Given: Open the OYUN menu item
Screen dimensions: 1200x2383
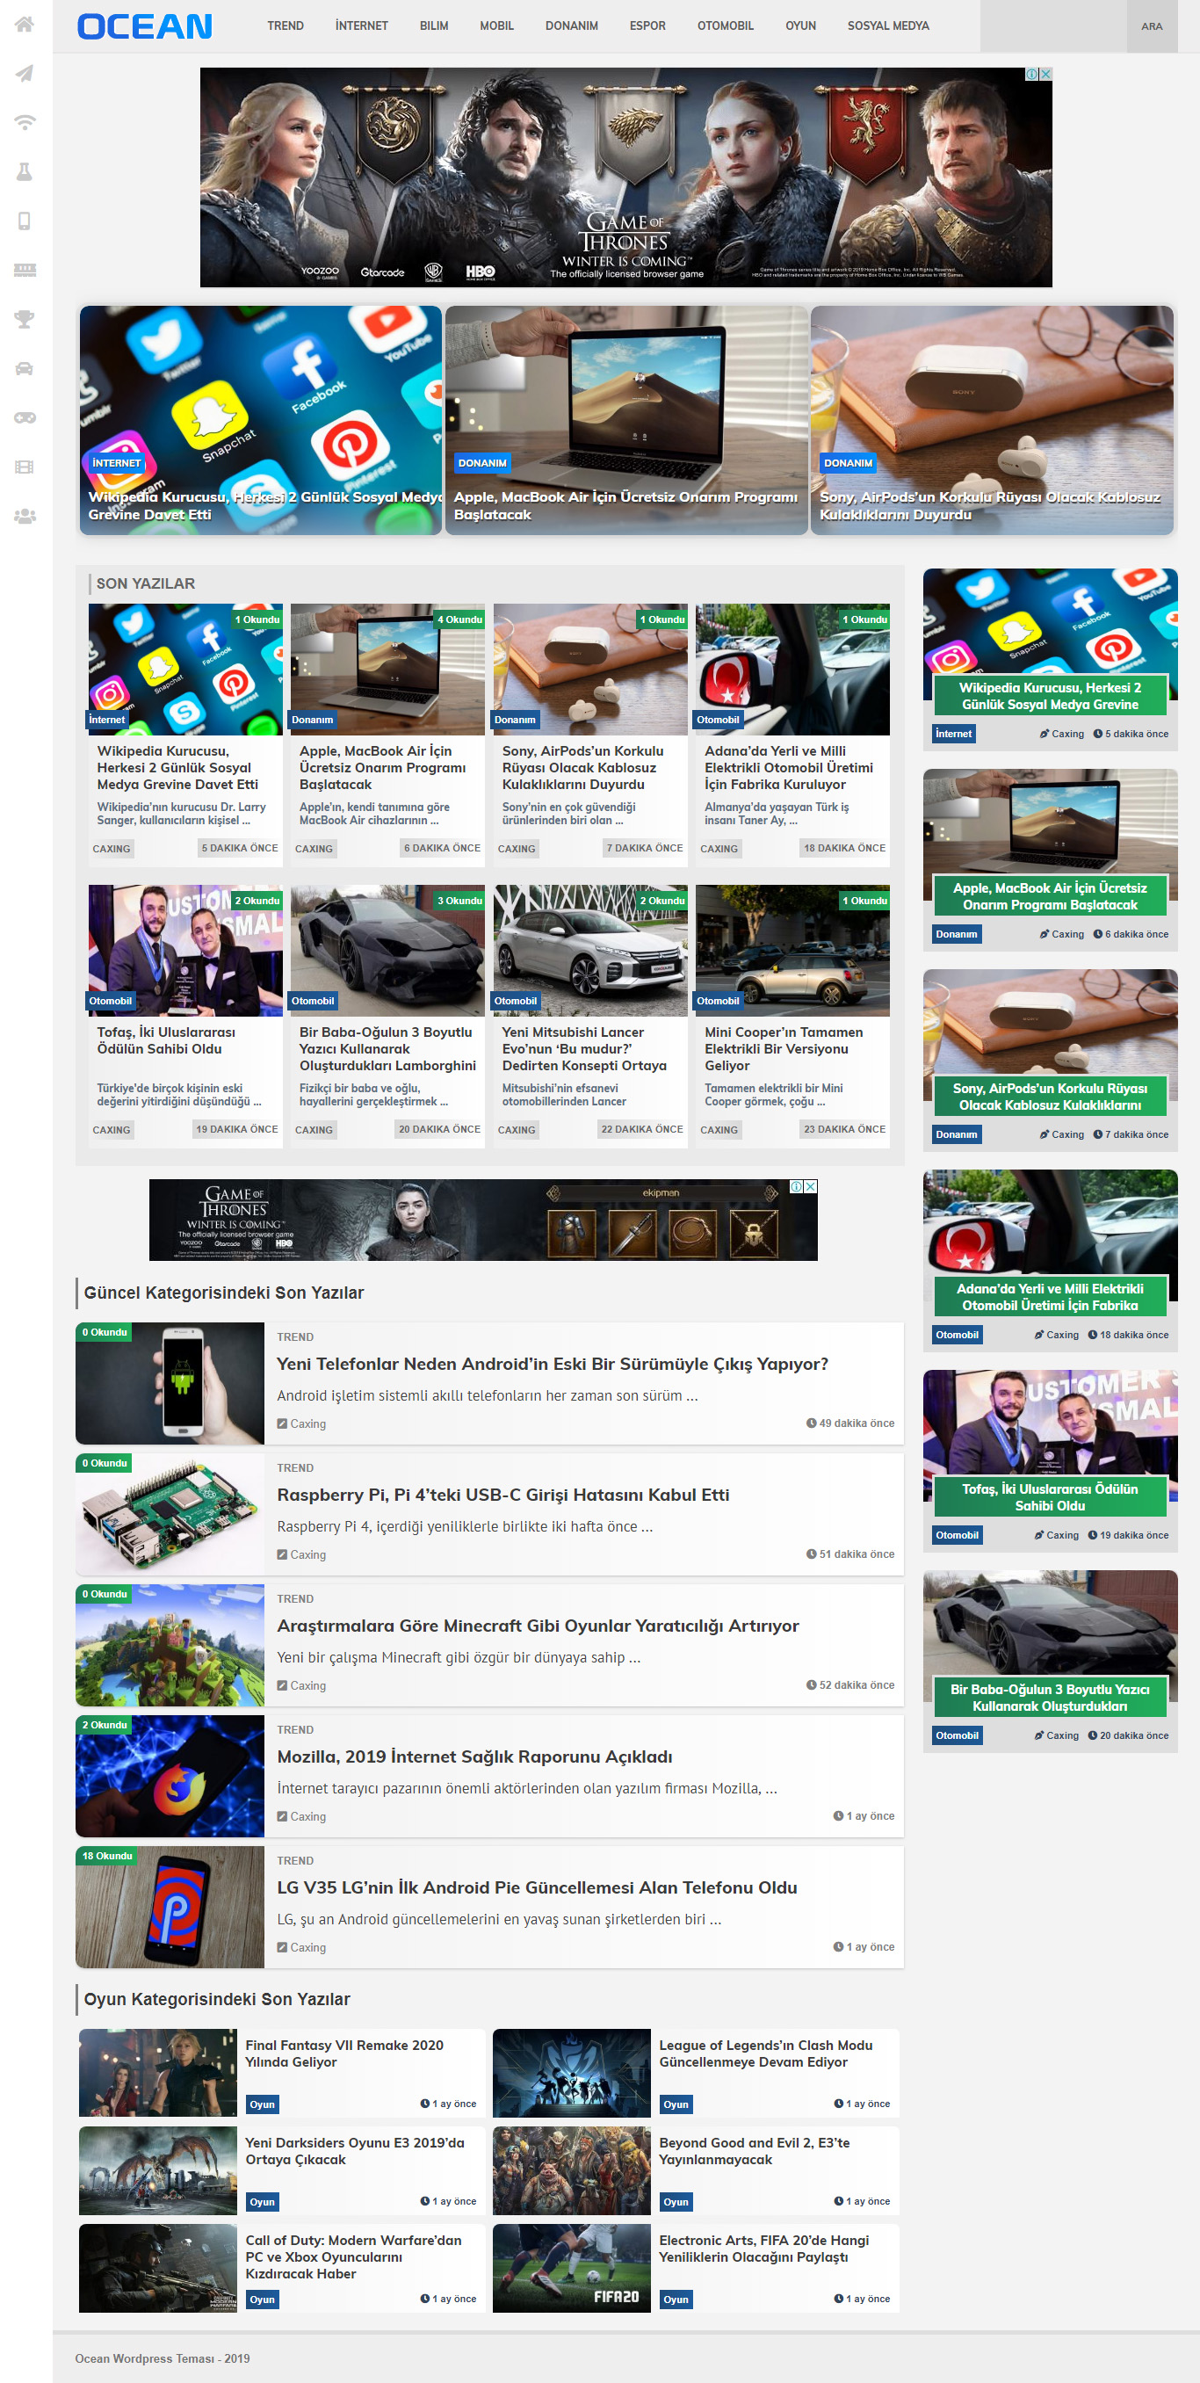Looking at the screenshot, I should pos(801,25).
